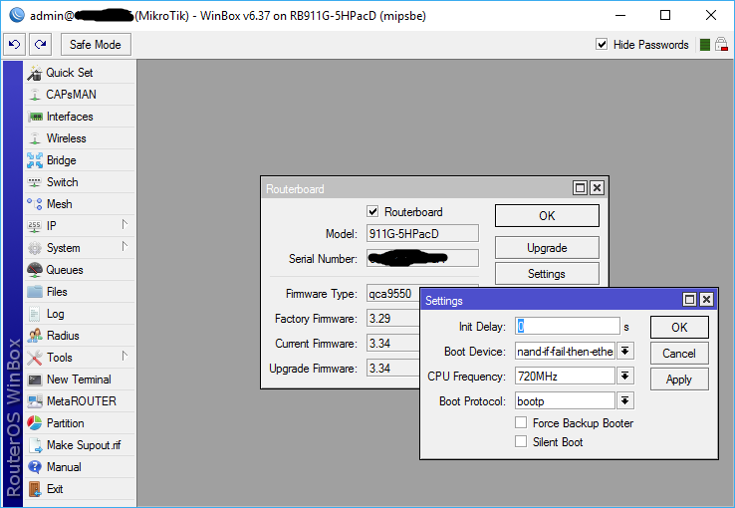The image size is (735, 508).
Task: Click the Undo arrow icon
Action: pos(15,45)
